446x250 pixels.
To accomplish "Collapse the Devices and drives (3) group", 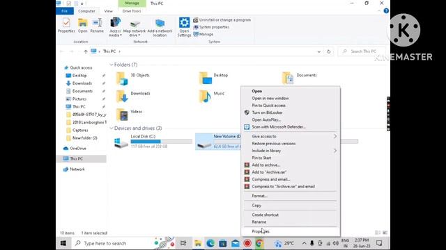I will pyautogui.click(x=111, y=128).
